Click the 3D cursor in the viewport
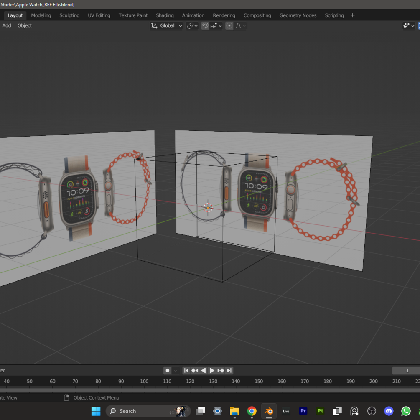 click(208, 208)
